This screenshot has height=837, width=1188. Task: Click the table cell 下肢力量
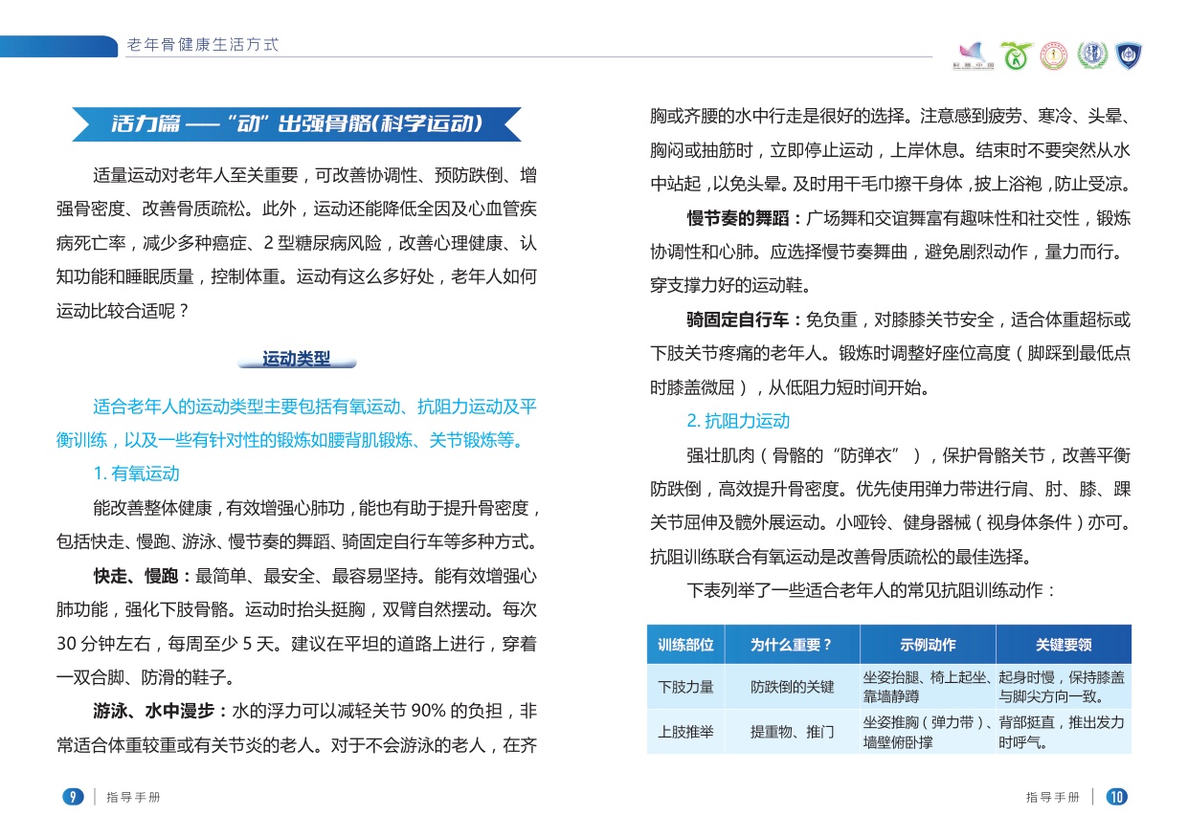[x=686, y=687]
